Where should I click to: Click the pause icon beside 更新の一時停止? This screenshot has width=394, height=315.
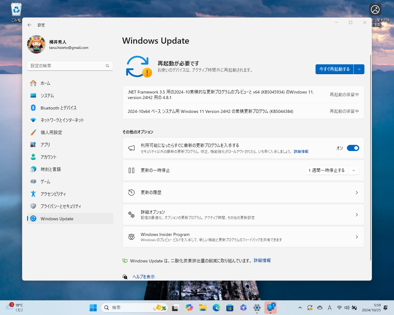pyautogui.click(x=131, y=170)
